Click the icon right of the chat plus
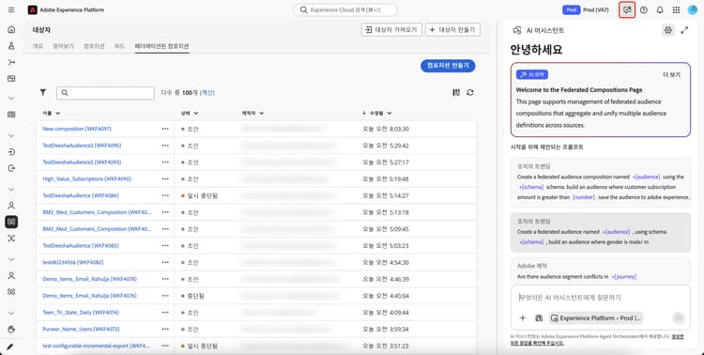The image size is (704, 355). coord(539,318)
